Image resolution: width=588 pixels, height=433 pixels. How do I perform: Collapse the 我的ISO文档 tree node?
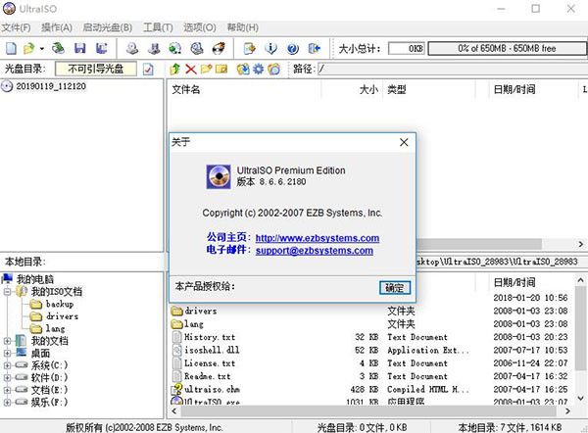tap(9, 292)
